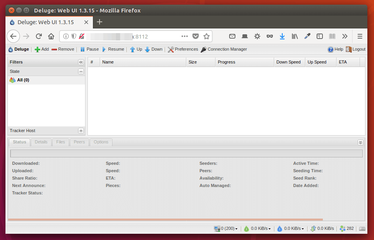Move torrent Up in queue
This screenshot has height=240, width=374.
click(136, 49)
